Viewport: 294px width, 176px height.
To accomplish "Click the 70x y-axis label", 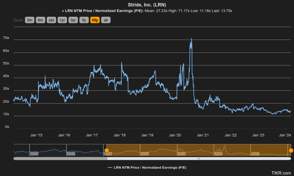I will tap(6, 38).
